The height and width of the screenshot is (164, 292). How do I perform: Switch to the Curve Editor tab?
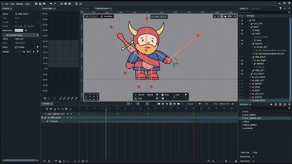[x=47, y=9]
